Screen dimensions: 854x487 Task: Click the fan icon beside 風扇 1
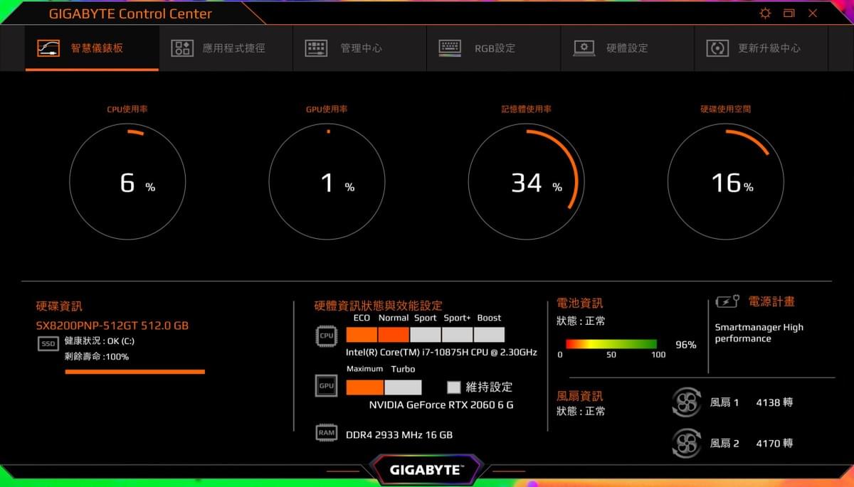[x=687, y=402]
